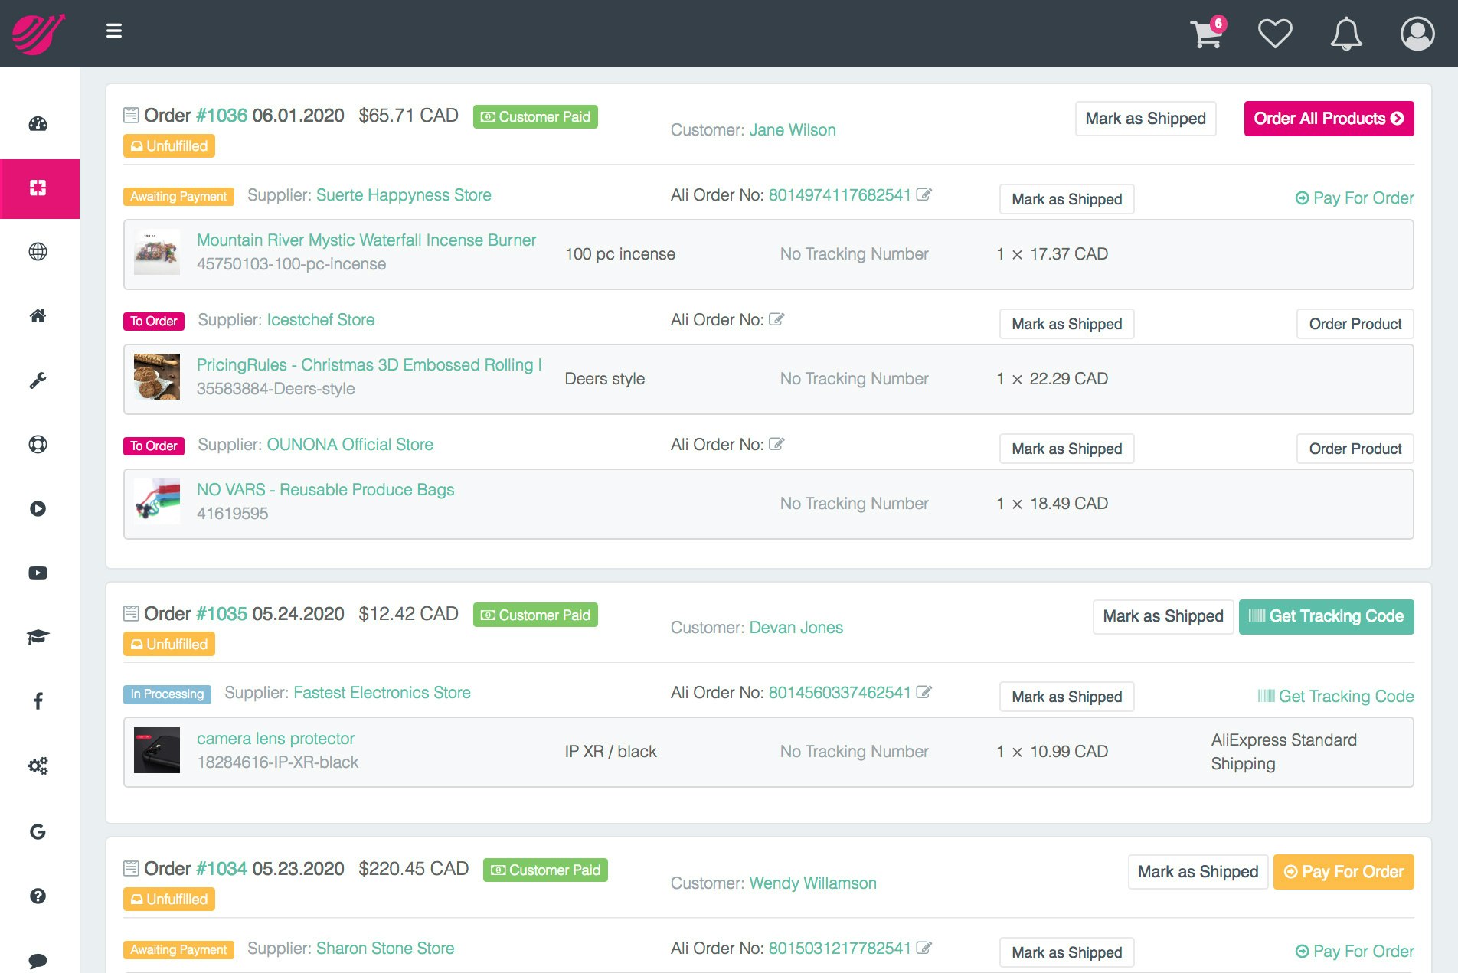The height and width of the screenshot is (973, 1458).
Task: Open the lifebuoy support icon in sidebar
Action: (38, 445)
